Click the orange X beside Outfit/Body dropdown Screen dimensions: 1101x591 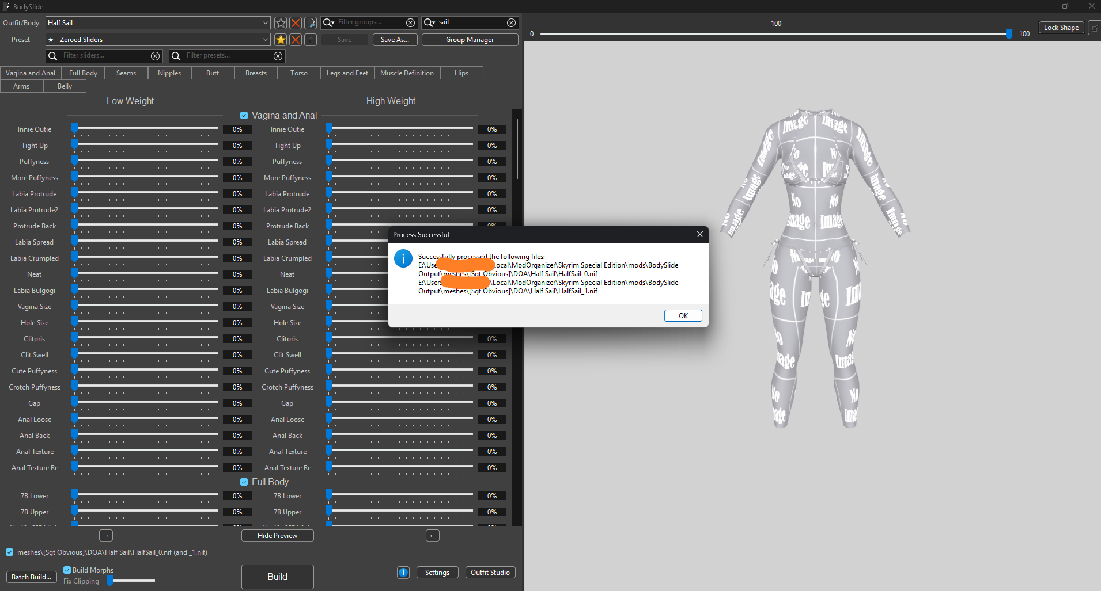[296, 23]
